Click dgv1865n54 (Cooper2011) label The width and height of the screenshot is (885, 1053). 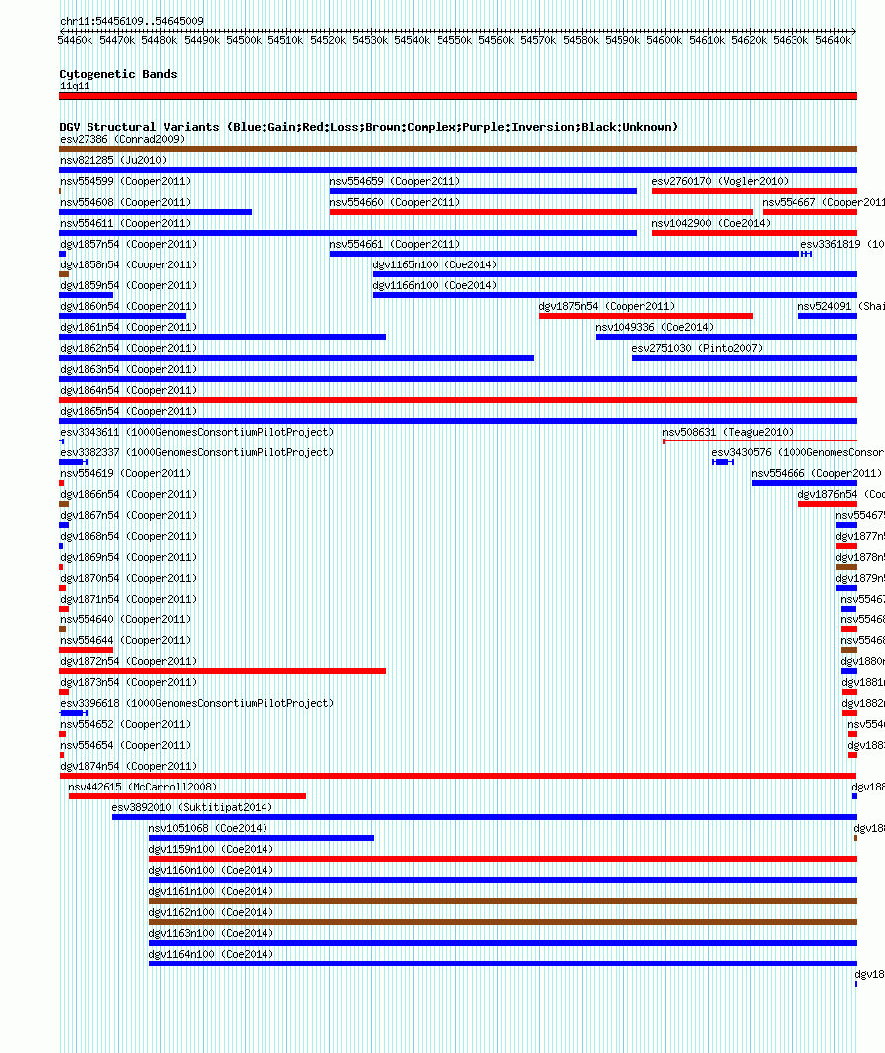pos(128,411)
